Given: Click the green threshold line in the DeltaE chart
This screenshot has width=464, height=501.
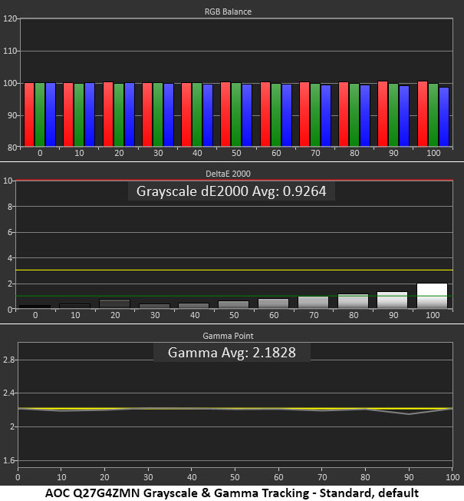Looking at the screenshot, I should coord(234,296).
